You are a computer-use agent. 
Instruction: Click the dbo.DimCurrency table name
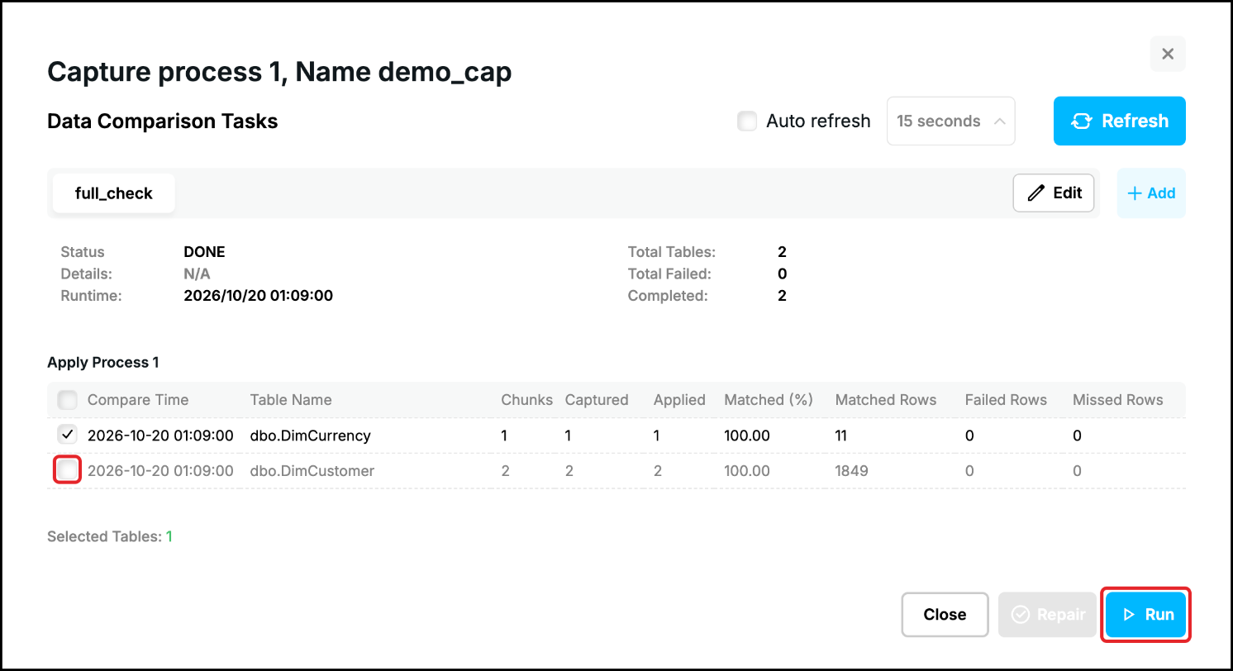(311, 435)
